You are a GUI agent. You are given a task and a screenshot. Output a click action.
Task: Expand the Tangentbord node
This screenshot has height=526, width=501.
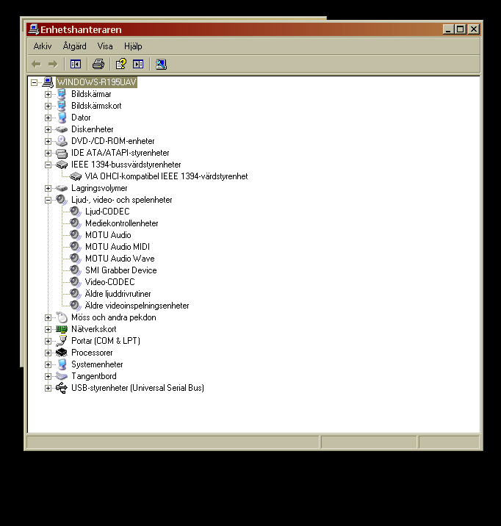(48, 376)
